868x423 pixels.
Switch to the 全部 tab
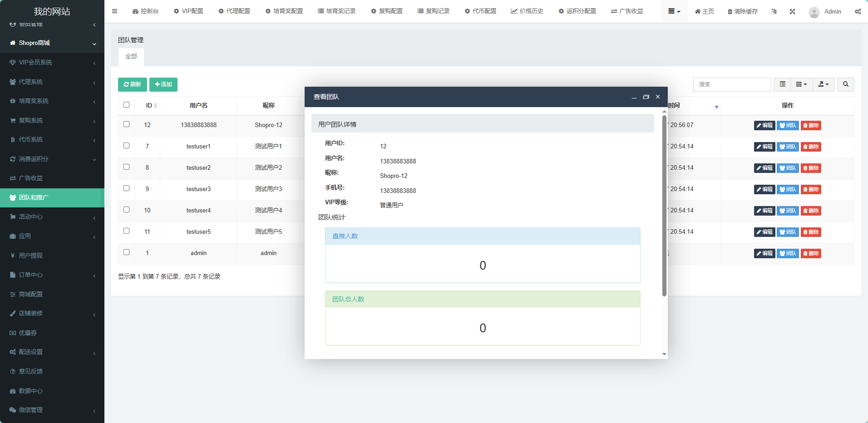pyautogui.click(x=131, y=56)
